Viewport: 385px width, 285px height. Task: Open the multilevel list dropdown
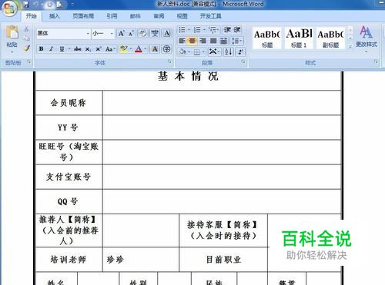pyautogui.click(x=213, y=30)
